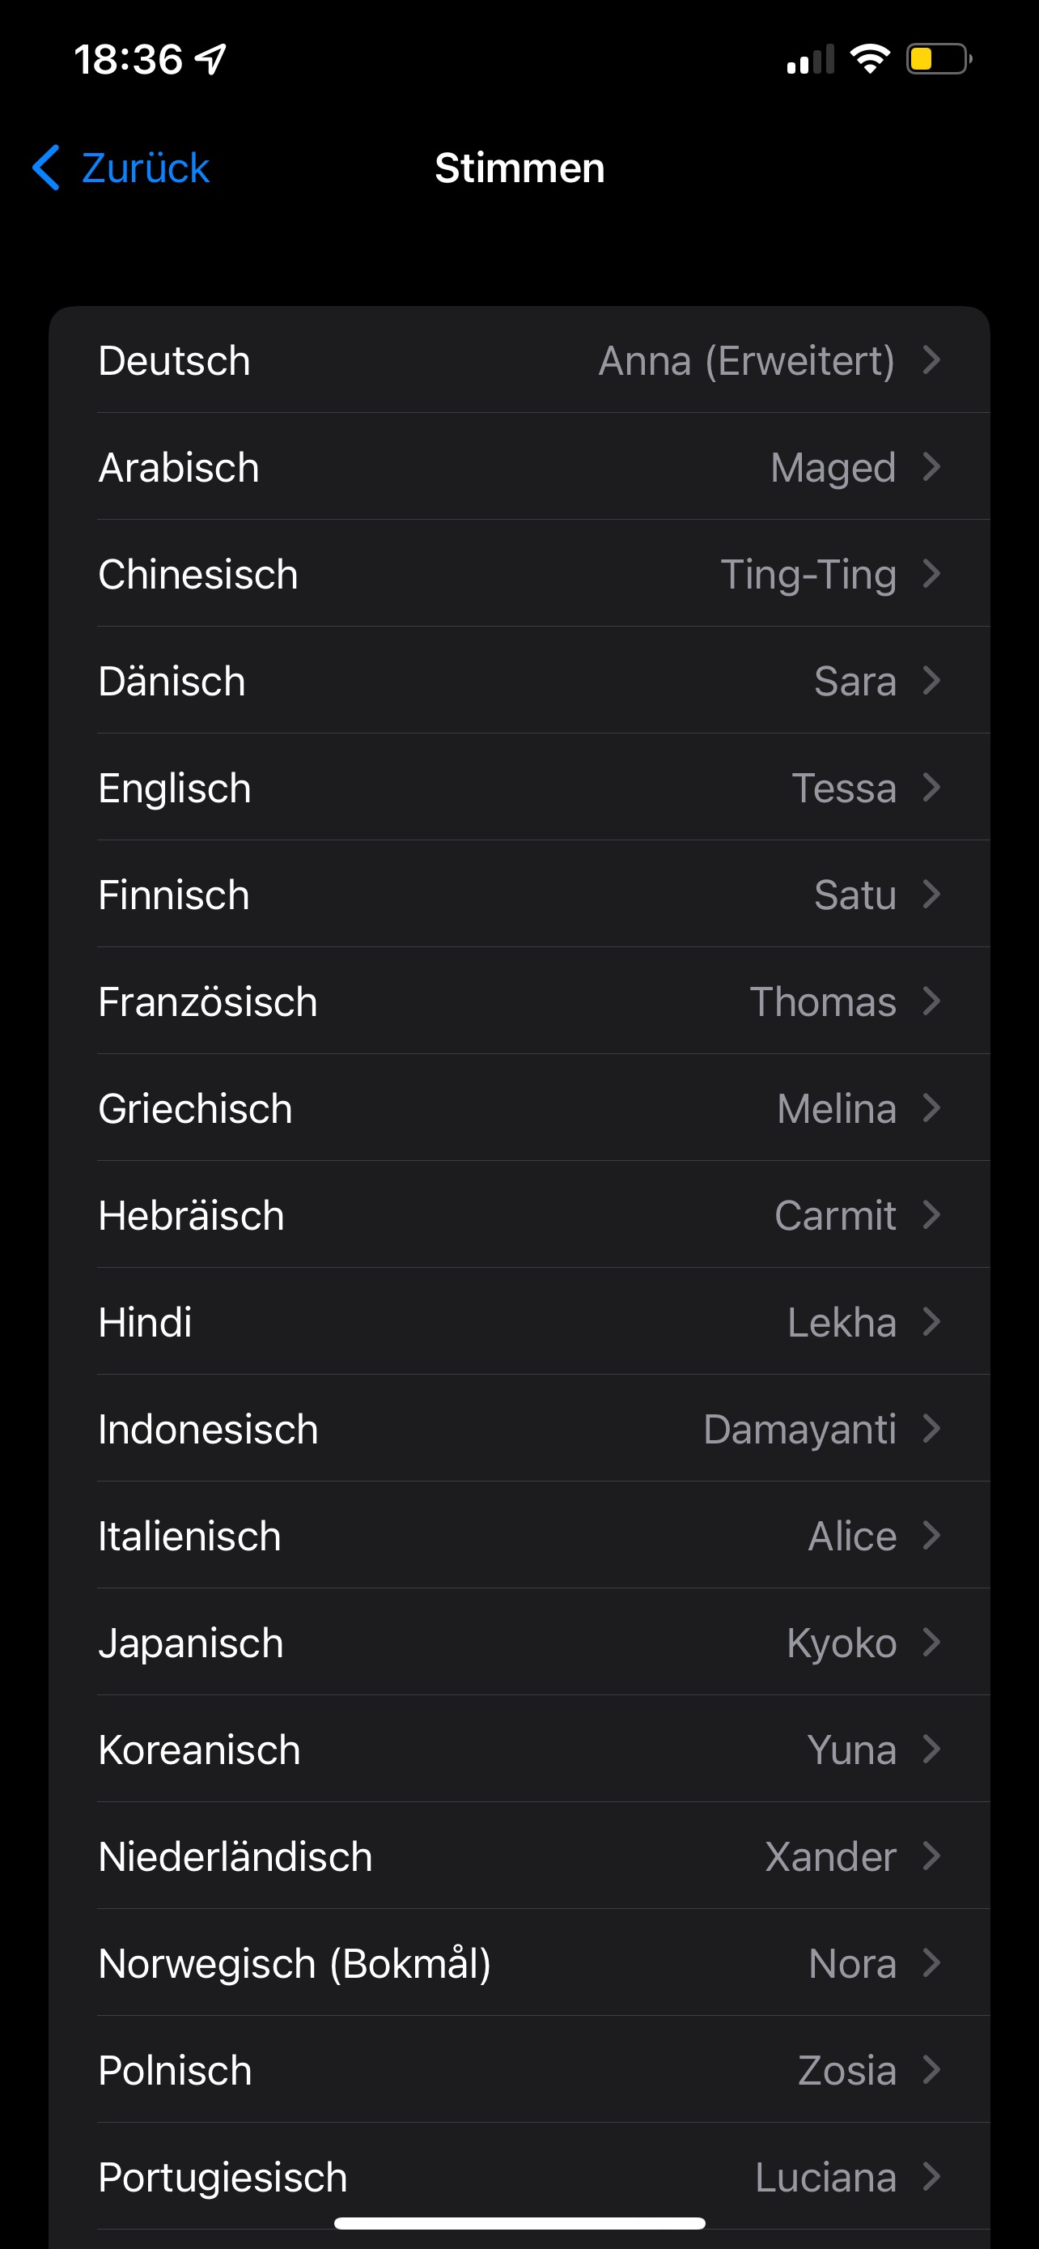Tap the chevron next to Damayanti
Image resolution: width=1039 pixels, height=2249 pixels.
pos(931,1429)
